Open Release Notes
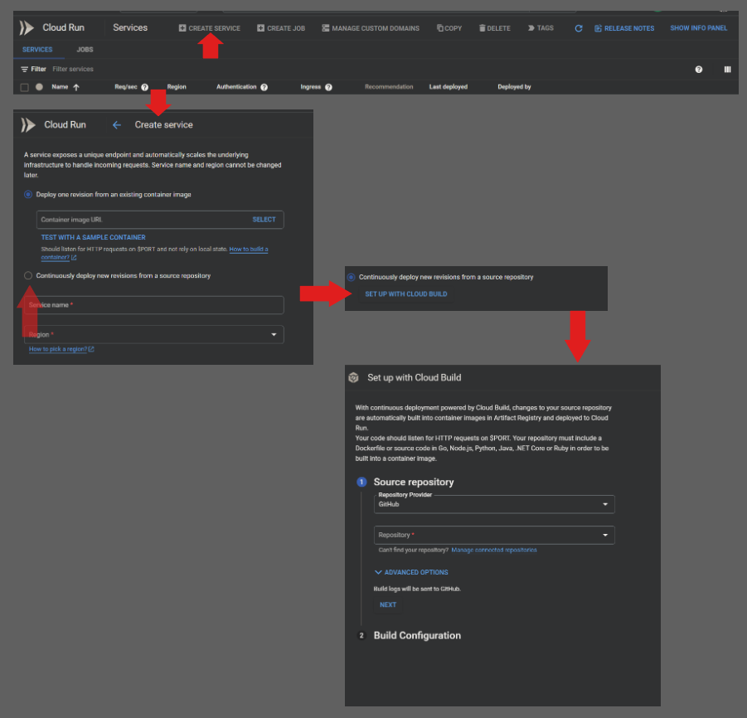The height and width of the screenshot is (718, 747). click(x=624, y=28)
